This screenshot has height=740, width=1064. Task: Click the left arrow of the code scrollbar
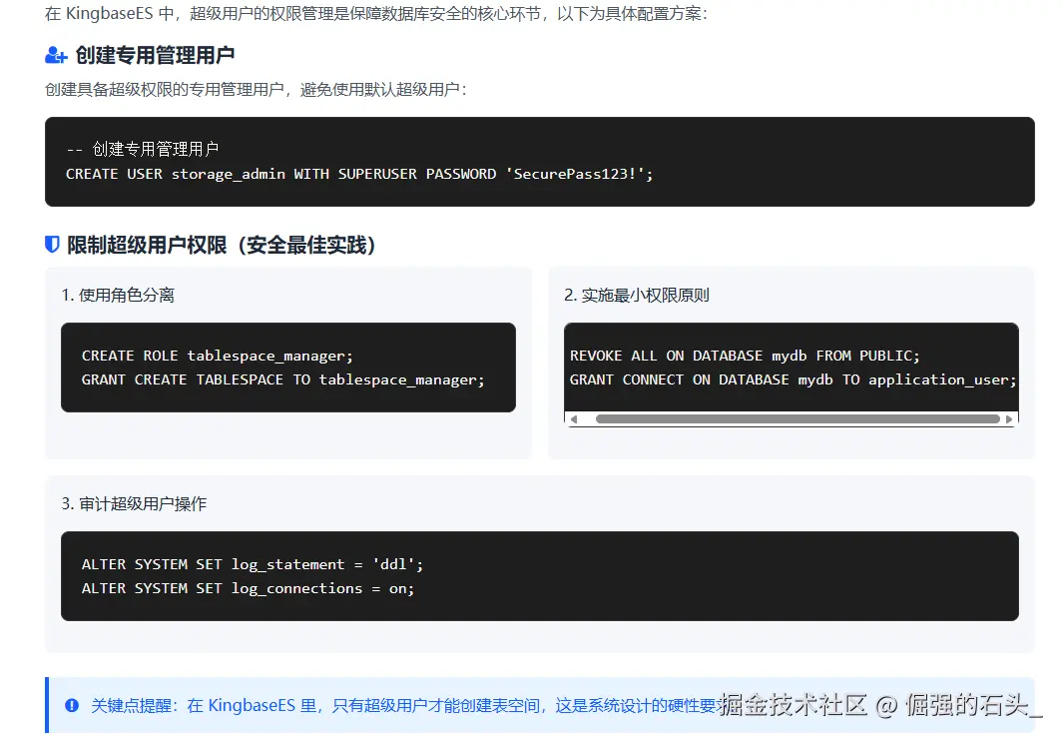click(574, 418)
